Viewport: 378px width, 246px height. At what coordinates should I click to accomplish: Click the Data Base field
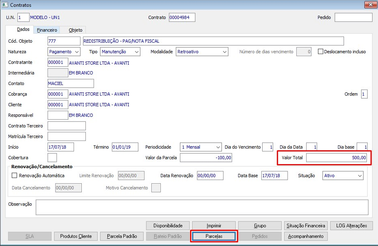pyautogui.click(x=274, y=176)
